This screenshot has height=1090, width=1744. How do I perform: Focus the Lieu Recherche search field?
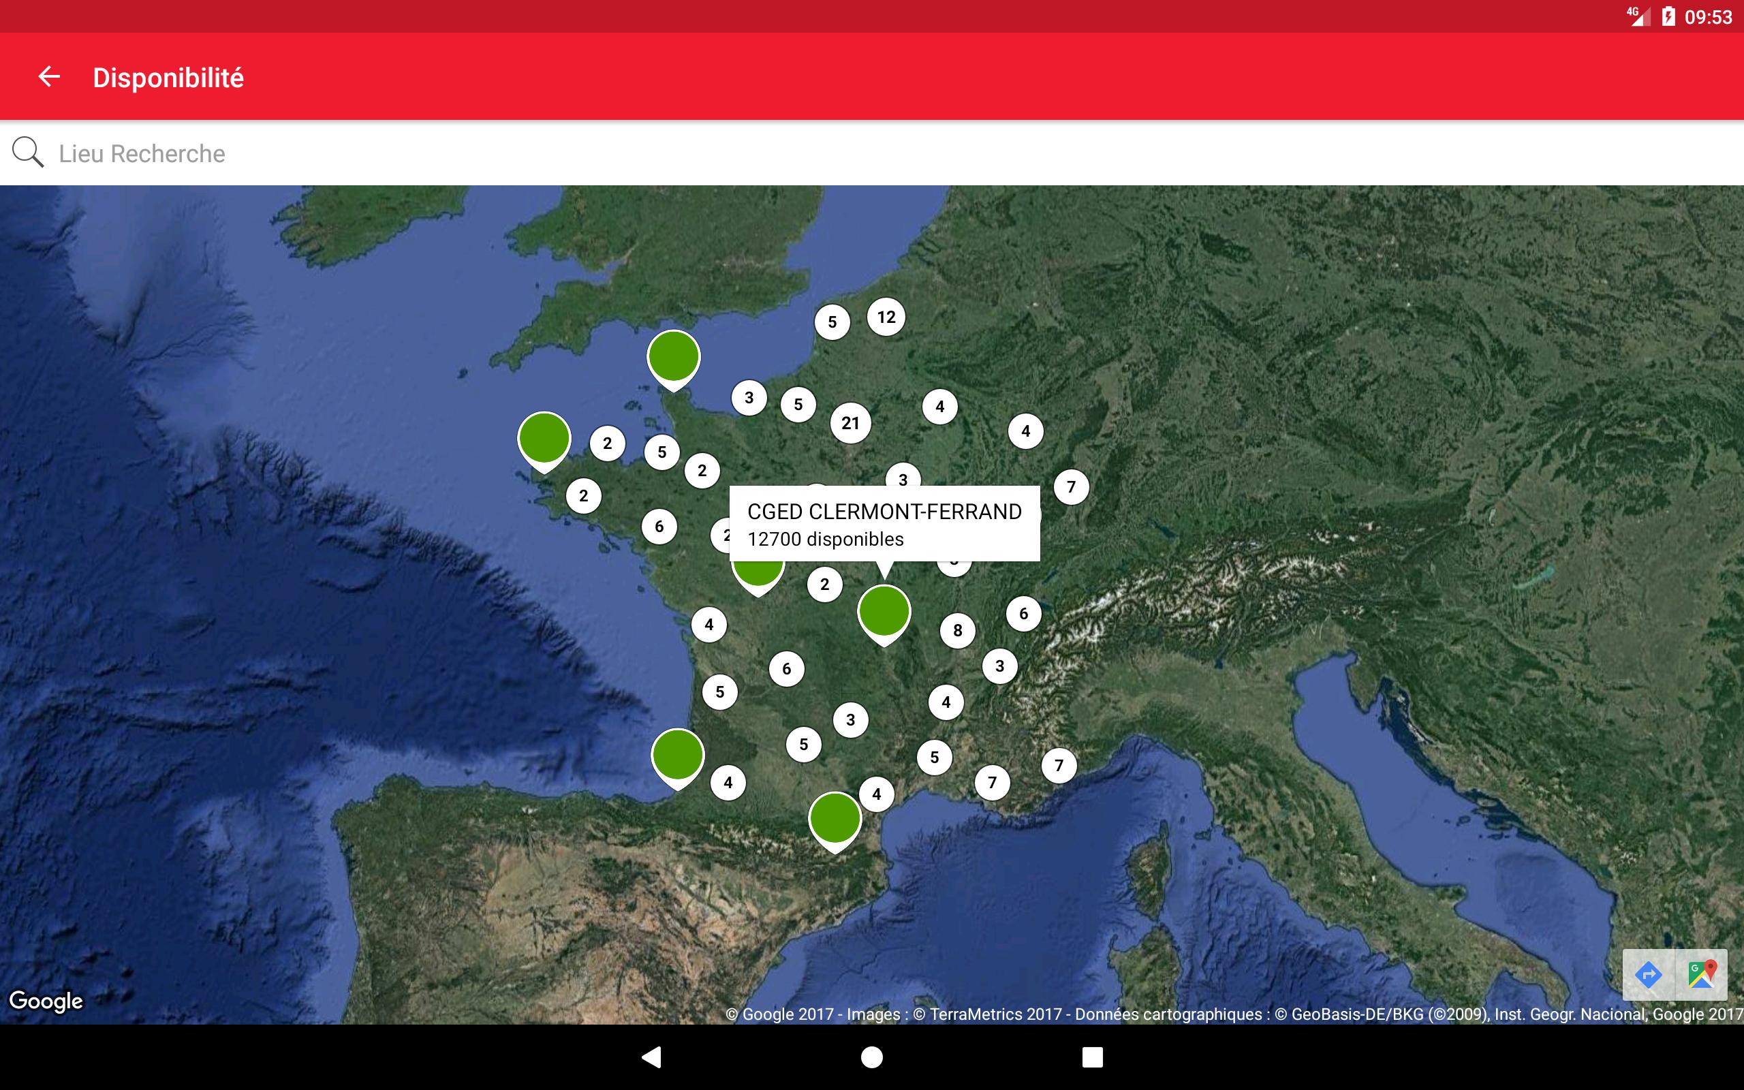tap(872, 153)
